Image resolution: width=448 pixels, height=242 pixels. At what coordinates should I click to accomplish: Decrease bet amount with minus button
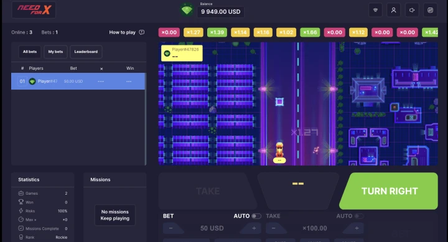[172, 228]
